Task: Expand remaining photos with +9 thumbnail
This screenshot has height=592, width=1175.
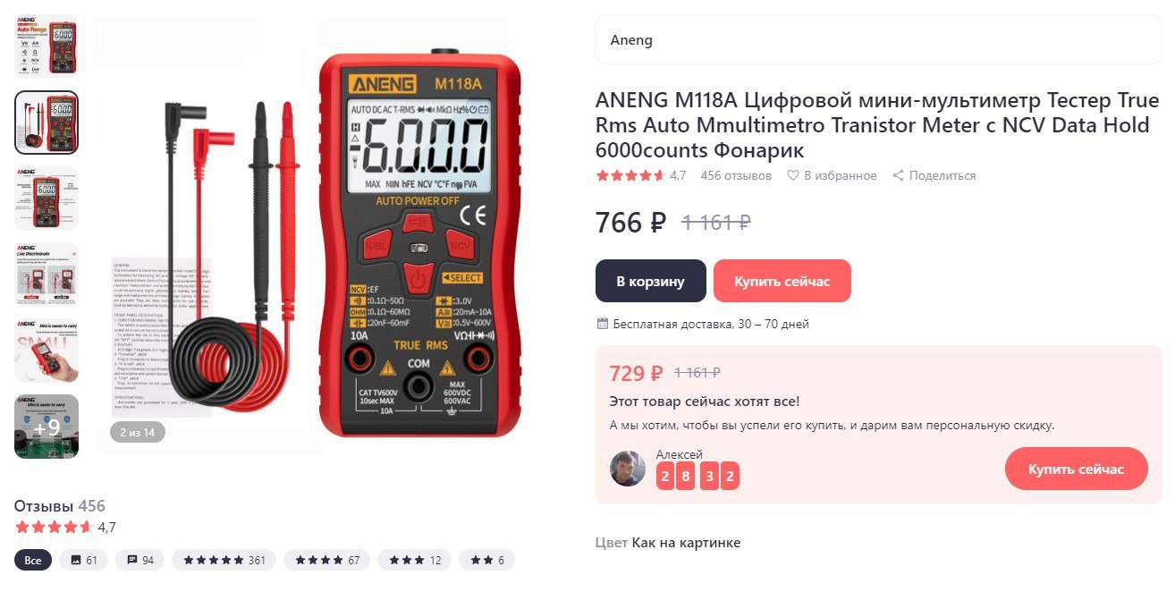Action: point(46,427)
